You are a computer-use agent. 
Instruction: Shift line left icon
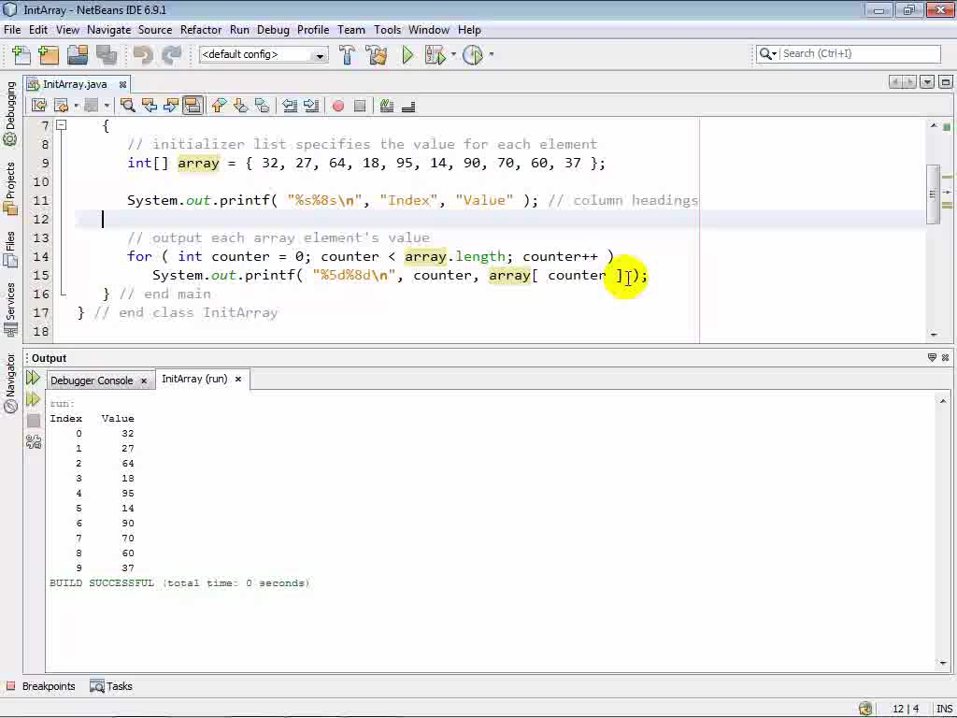(290, 106)
